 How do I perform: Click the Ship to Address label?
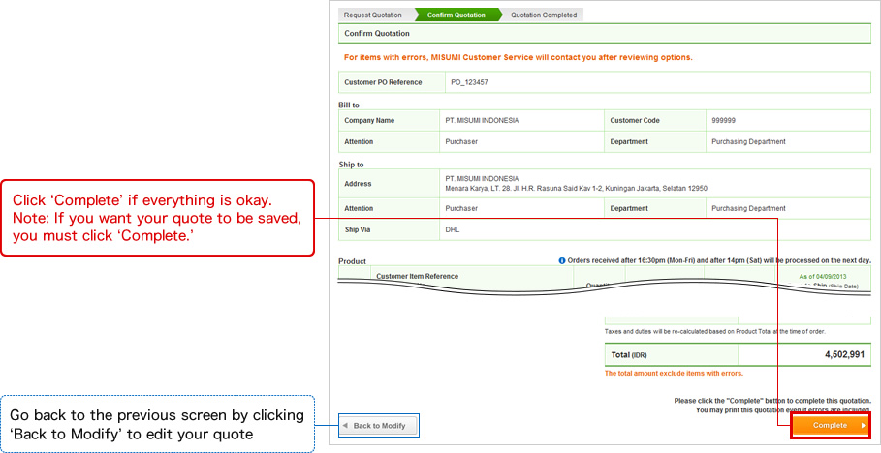pos(358,184)
